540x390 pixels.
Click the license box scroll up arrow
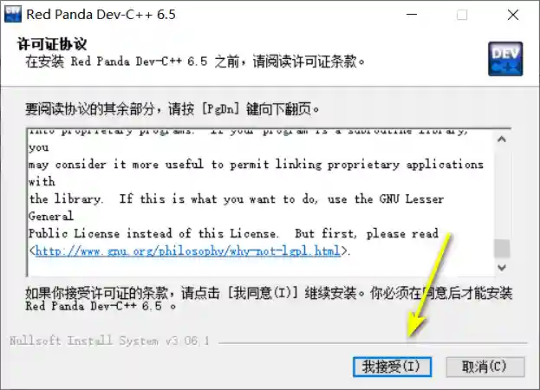tap(502, 140)
